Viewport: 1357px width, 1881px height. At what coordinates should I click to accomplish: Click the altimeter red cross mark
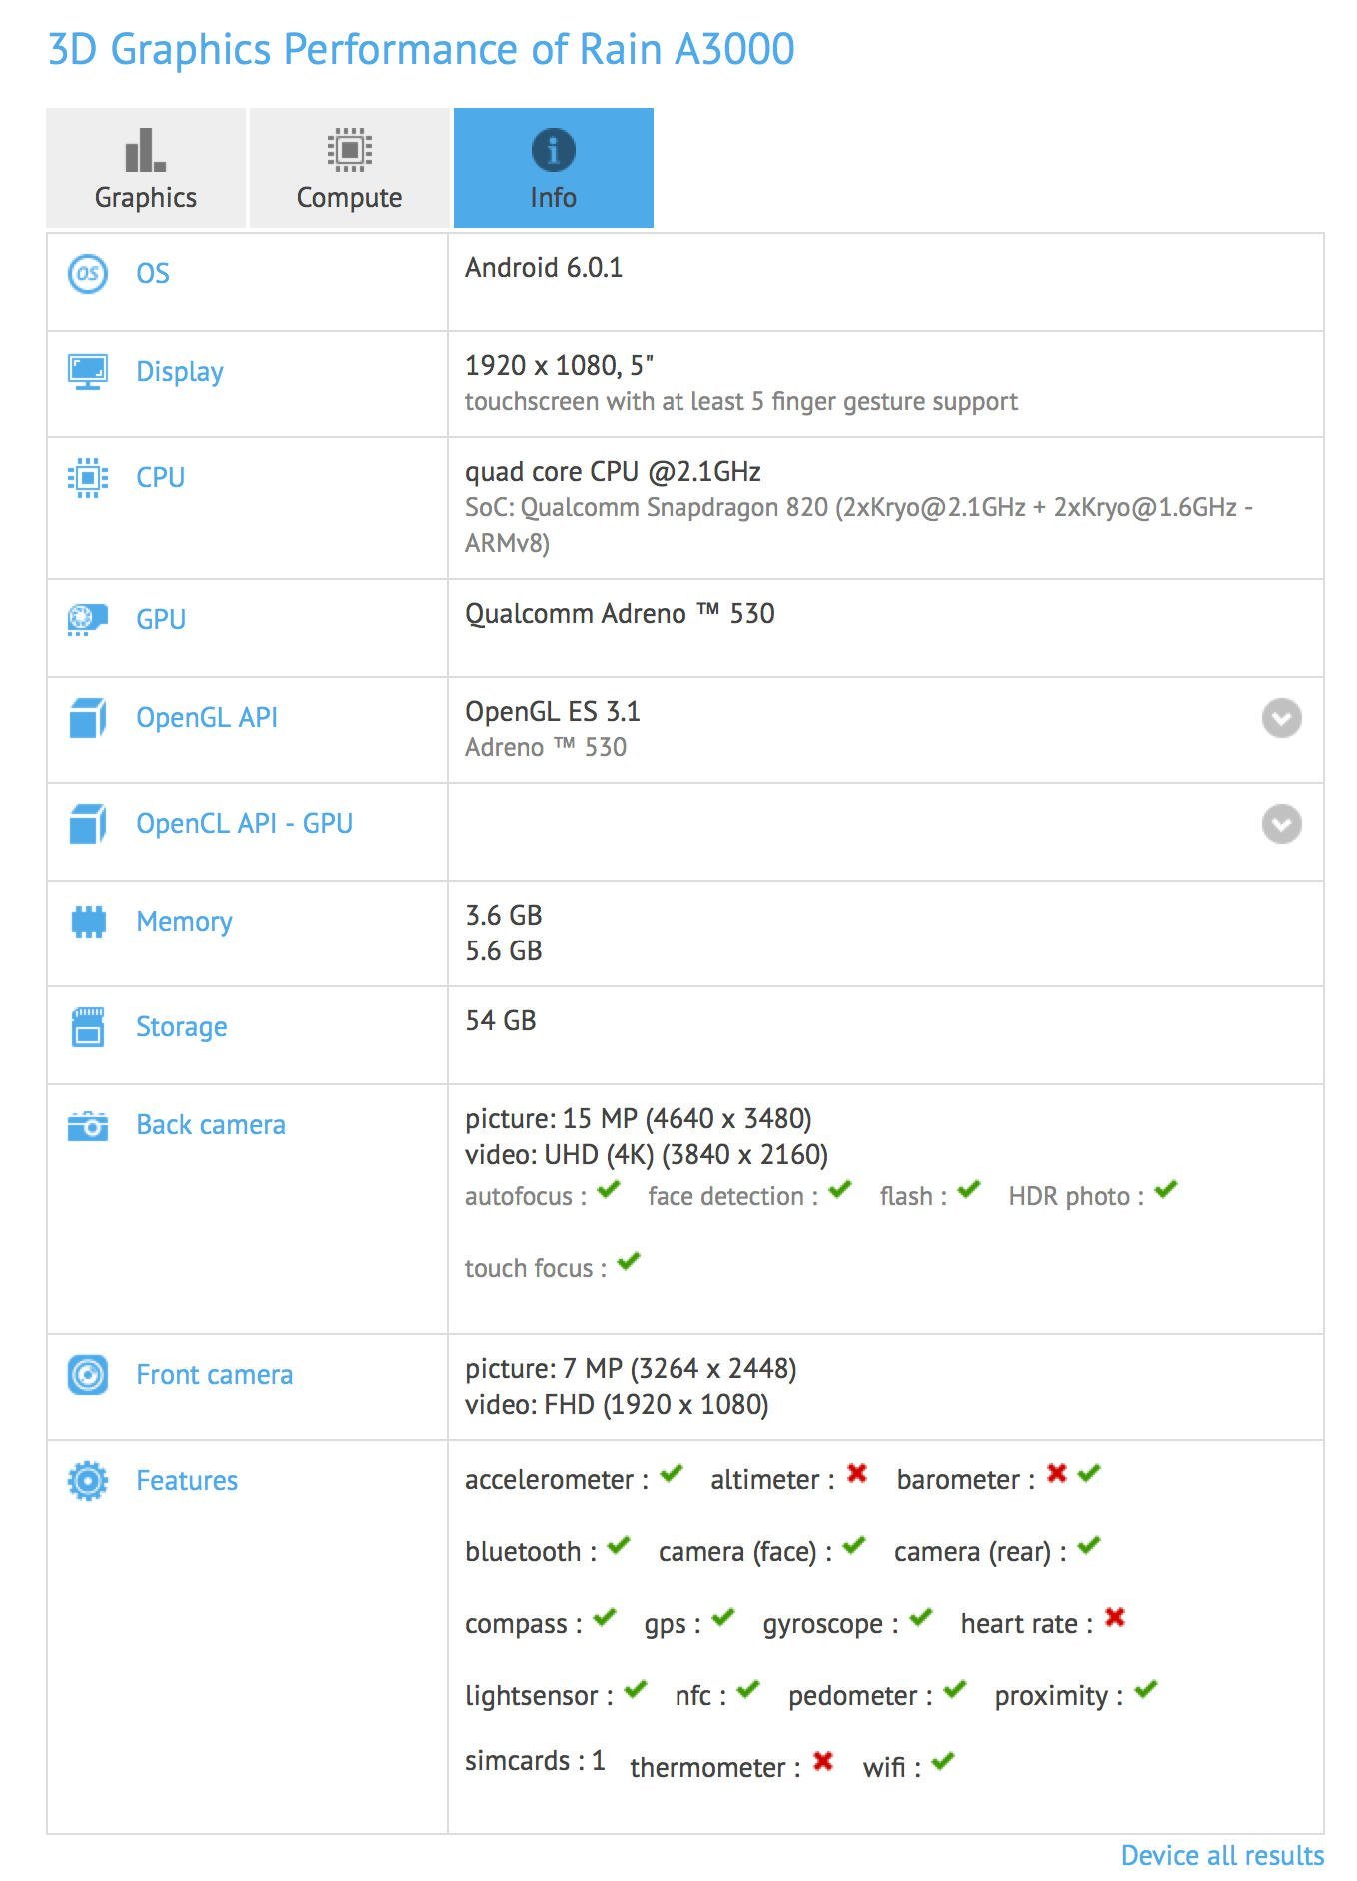click(857, 1473)
